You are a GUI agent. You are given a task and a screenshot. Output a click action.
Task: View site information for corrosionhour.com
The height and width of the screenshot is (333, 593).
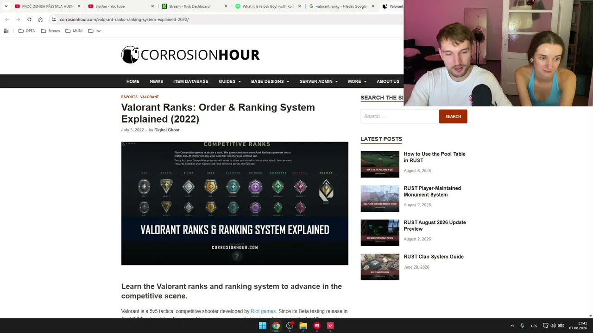point(54,19)
